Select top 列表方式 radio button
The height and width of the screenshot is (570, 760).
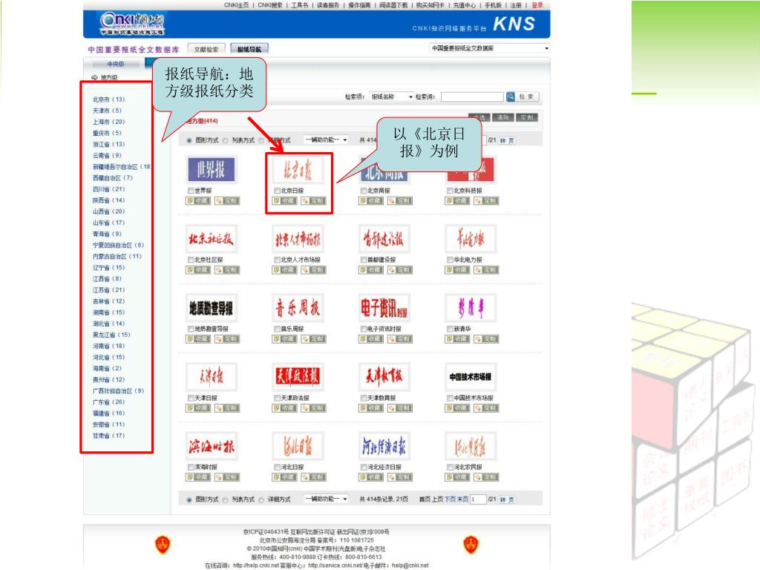pos(226,140)
